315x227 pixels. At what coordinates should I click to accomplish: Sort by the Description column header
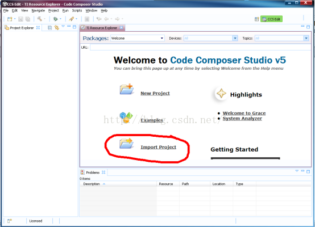click(118, 184)
